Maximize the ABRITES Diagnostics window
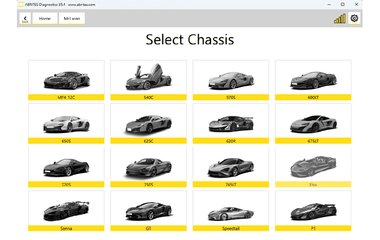The height and width of the screenshot is (240, 380). [342, 4]
